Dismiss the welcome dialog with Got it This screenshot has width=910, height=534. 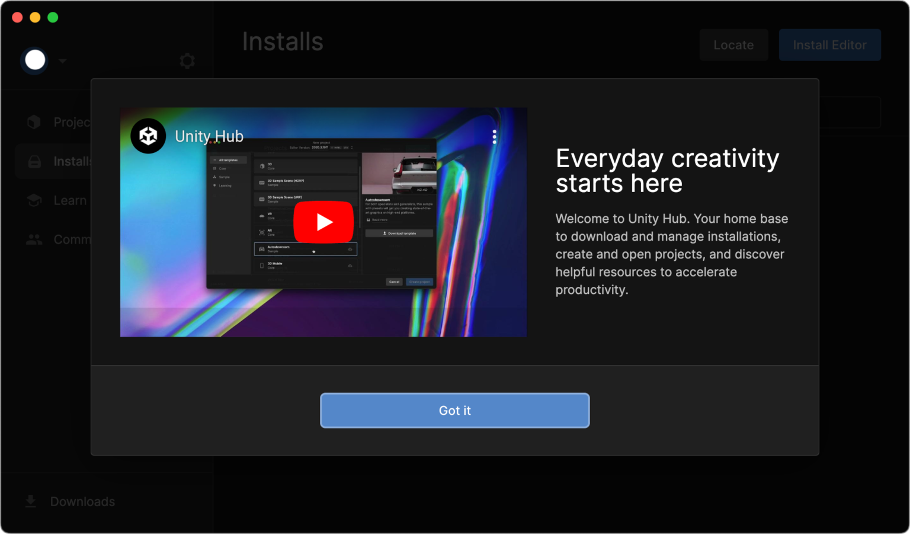(454, 410)
